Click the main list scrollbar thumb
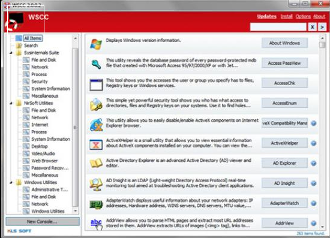 point(322,45)
